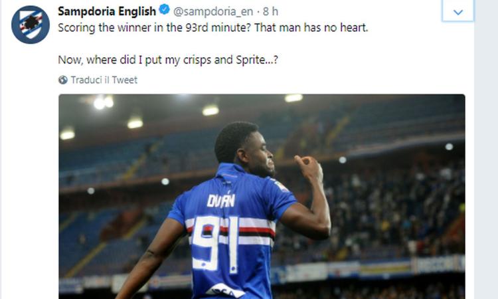Open the attached player photo

click(x=262, y=197)
